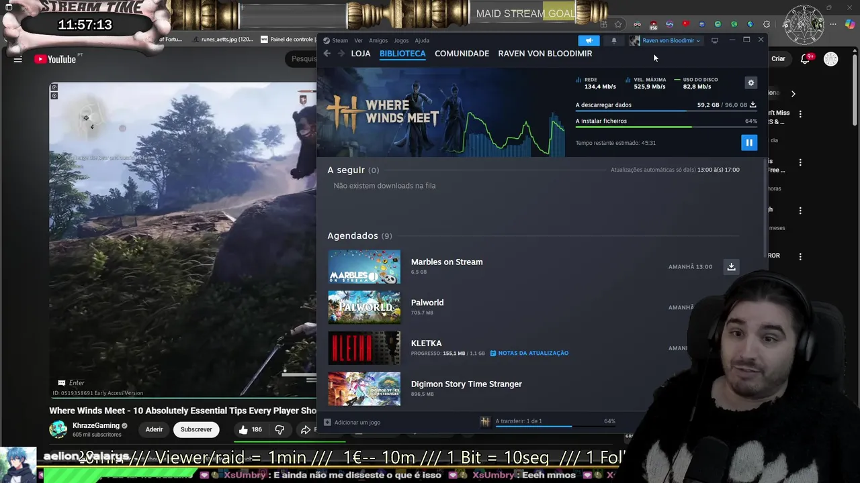Click the Criar button on YouTube
This screenshot has width=860, height=483.
coord(778,59)
